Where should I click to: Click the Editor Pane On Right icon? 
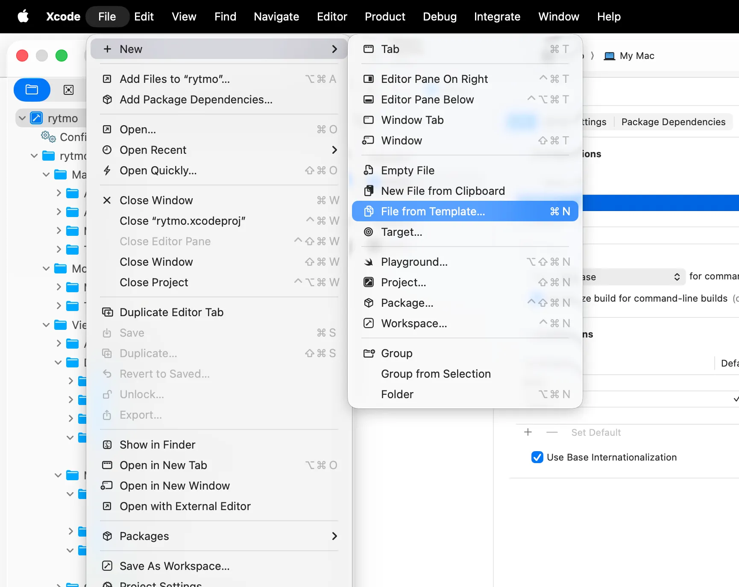pyautogui.click(x=368, y=79)
